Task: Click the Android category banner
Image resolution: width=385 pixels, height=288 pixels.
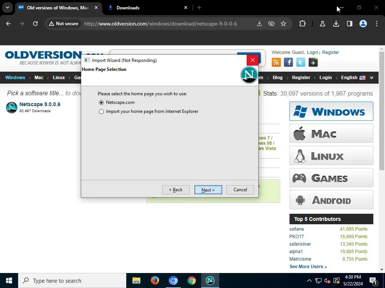Action: point(331,200)
